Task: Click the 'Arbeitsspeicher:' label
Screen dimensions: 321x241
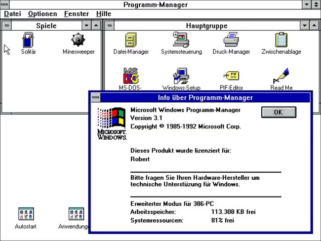Action: coord(153,212)
